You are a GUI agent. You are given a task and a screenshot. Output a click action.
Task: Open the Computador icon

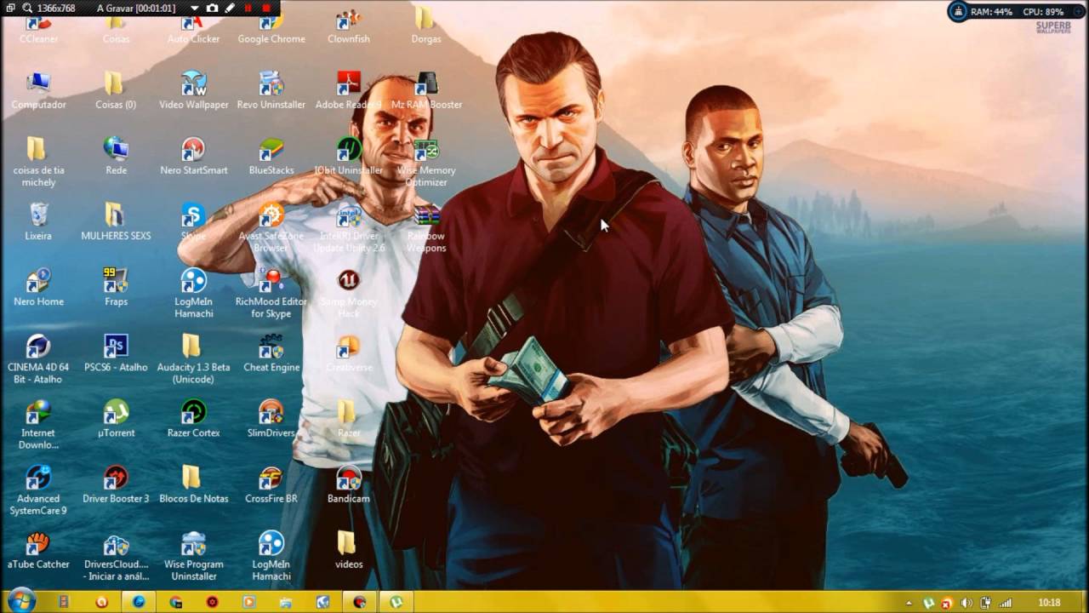(38, 91)
